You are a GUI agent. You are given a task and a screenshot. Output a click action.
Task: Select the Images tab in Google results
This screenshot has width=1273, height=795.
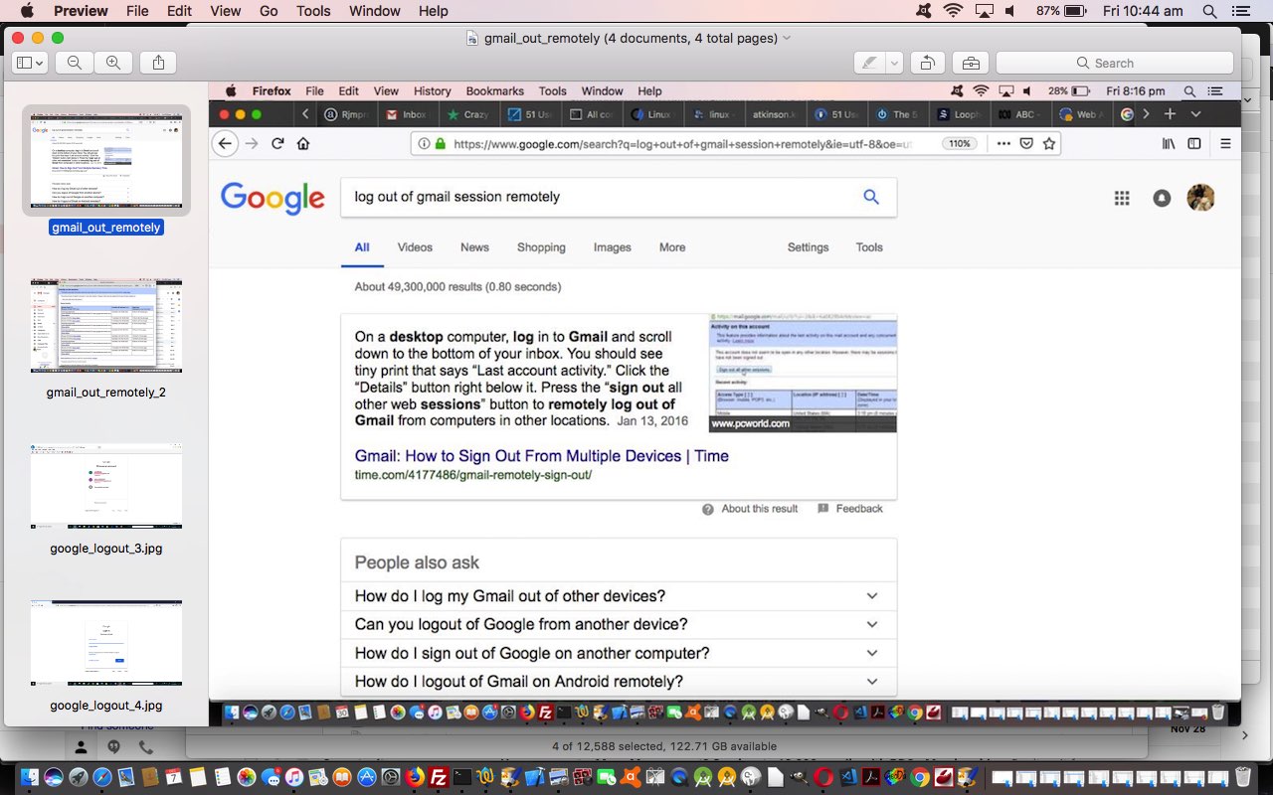pyautogui.click(x=613, y=247)
